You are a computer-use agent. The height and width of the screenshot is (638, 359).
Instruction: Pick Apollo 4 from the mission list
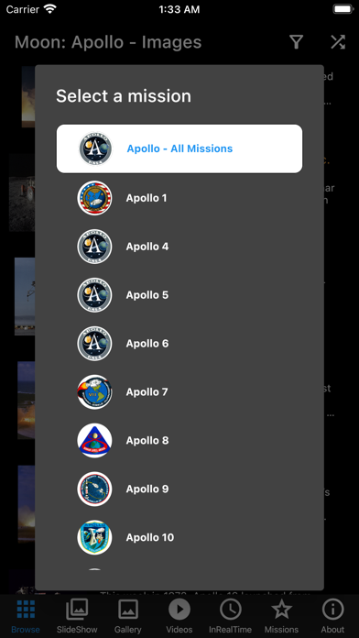147,247
